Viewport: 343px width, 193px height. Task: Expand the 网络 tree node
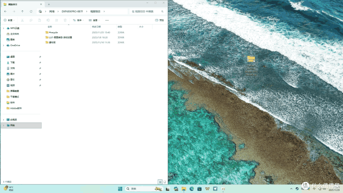coord(3,125)
